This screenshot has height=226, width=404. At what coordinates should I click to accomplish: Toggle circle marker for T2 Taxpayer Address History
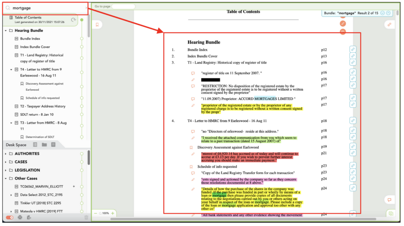82,106
